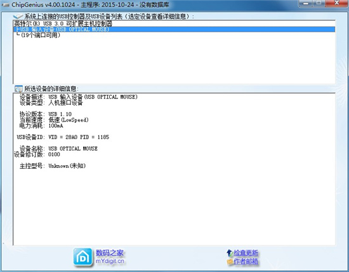
Task: Minimize the ChipGenius window
Action: pos(306,3)
